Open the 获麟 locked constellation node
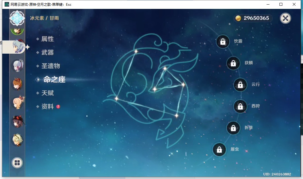This screenshot has width=303, height=179. 233,63
